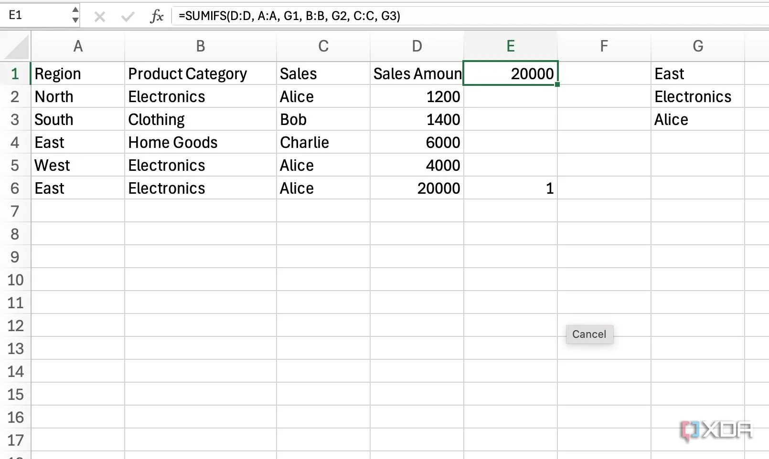Screen dimensions: 769x459
Task: Click the fill handle on cell E1
Action: 557,84
